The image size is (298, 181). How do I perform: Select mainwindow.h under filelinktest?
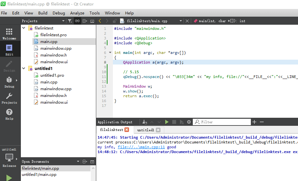[53, 55]
